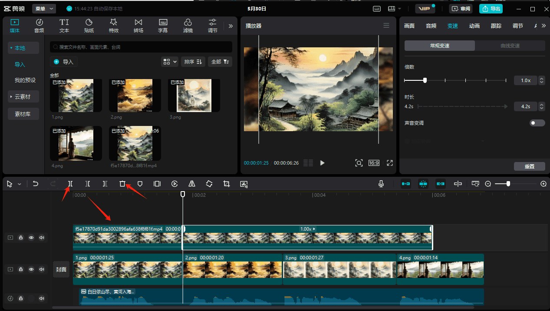Open the 特效 (effects) panel
Image resolution: width=550 pixels, height=311 pixels.
(x=114, y=26)
